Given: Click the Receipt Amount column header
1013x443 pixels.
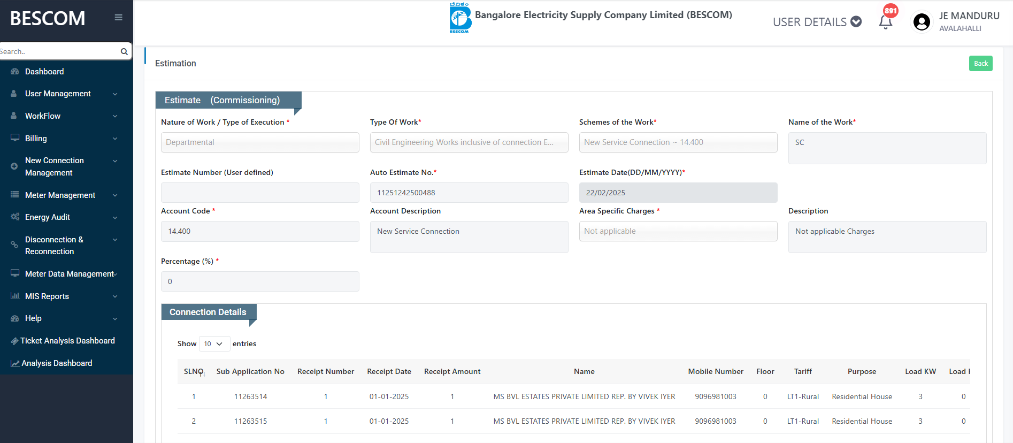Looking at the screenshot, I should [x=452, y=371].
